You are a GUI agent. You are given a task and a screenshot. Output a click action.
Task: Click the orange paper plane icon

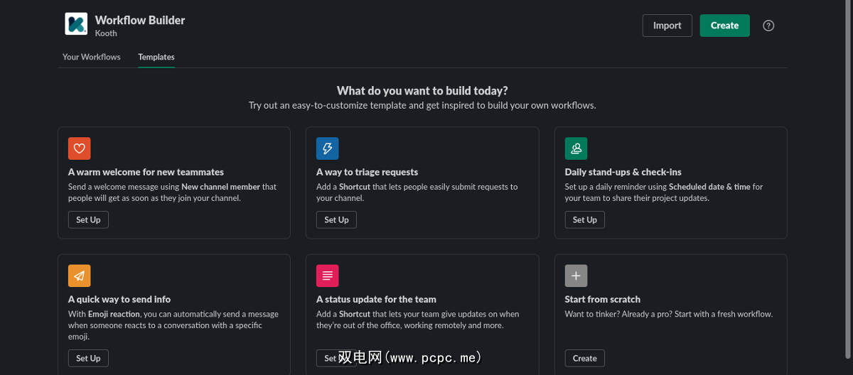click(80, 276)
